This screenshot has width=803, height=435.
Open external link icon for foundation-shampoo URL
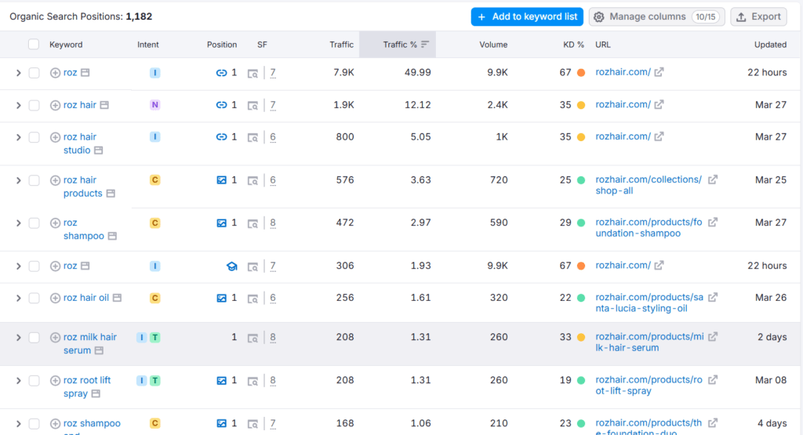tap(712, 222)
